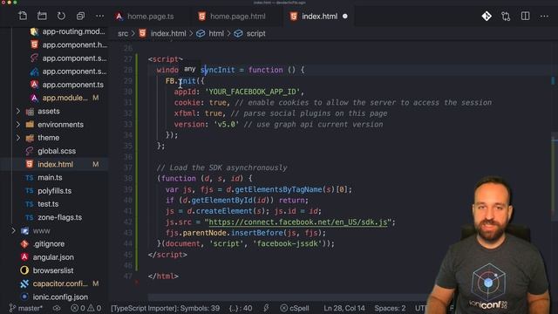Click the cSpell status item
This screenshot has width=558, height=314.
pos(295,308)
